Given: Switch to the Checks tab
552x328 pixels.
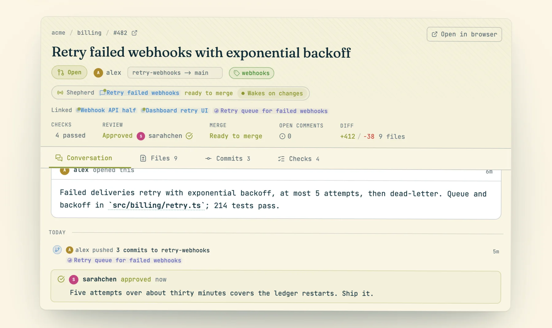Looking at the screenshot, I should click(x=299, y=159).
